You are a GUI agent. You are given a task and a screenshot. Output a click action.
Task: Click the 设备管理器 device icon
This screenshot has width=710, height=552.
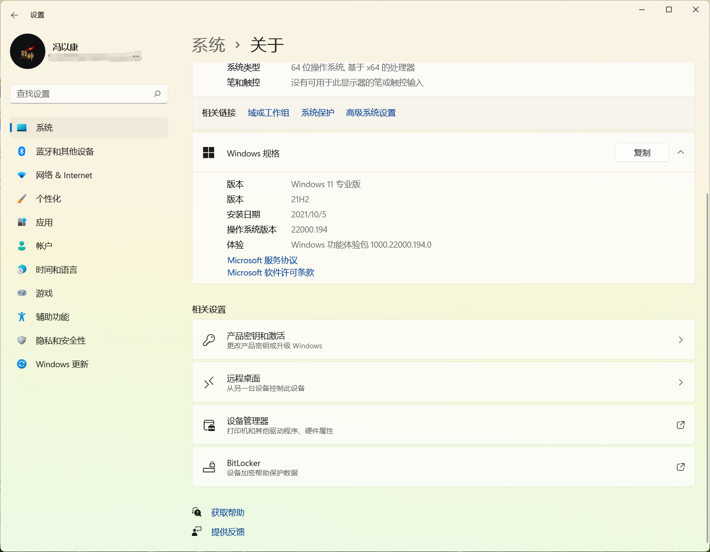209,425
